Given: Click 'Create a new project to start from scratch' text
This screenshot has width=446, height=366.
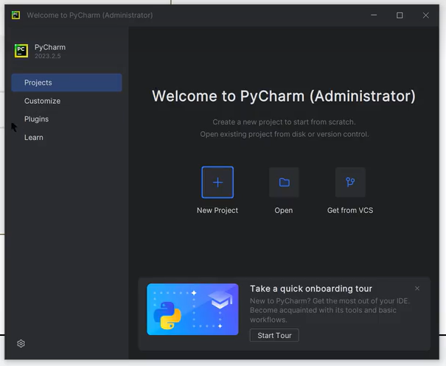Looking at the screenshot, I should point(284,122).
